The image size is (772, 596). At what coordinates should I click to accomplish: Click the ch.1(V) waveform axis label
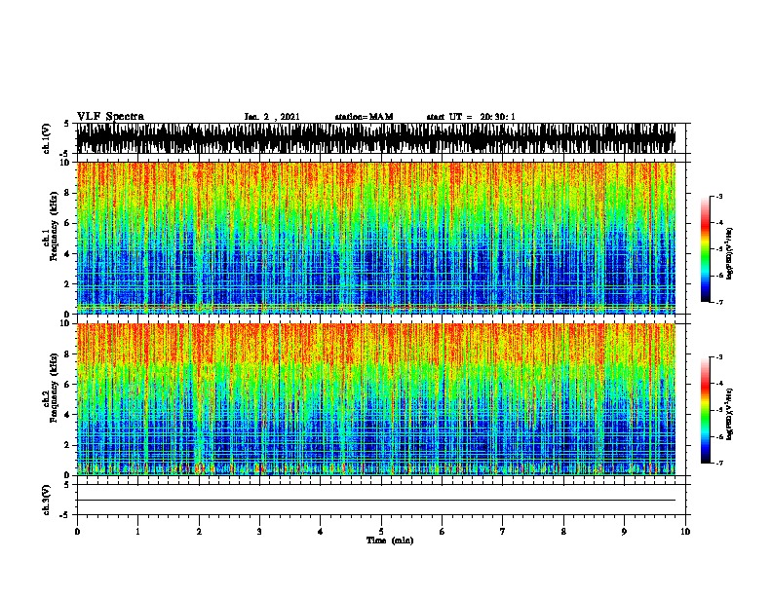(x=47, y=138)
